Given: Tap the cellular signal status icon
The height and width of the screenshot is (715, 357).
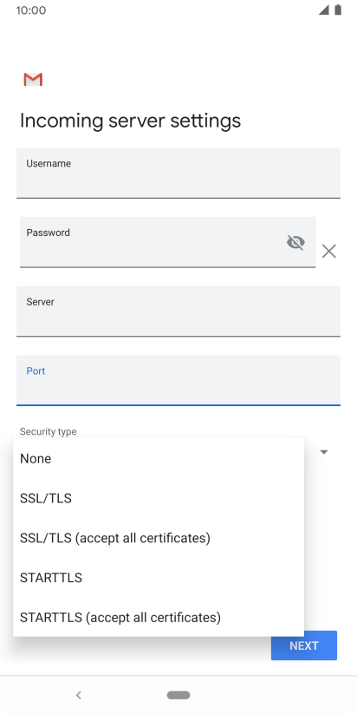Looking at the screenshot, I should [324, 10].
